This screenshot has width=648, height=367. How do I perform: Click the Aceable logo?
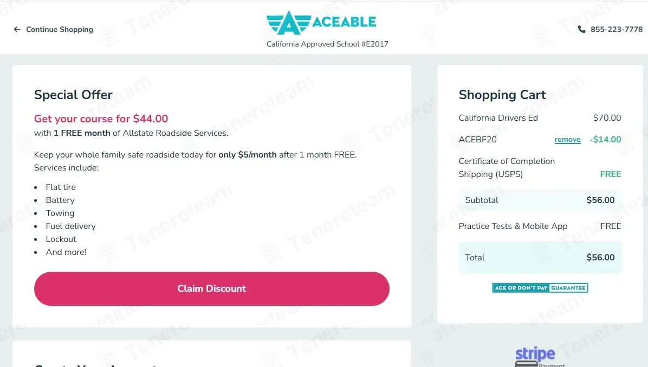pyautogui.click(x=321, y=23)
